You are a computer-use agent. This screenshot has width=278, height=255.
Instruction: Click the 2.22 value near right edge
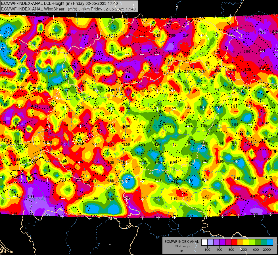267,159
